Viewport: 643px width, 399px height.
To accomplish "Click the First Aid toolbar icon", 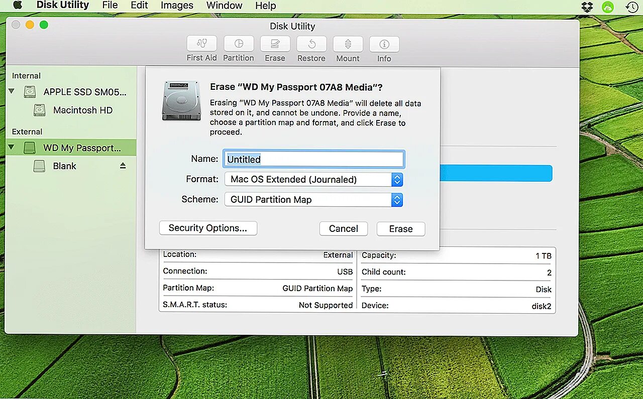I will 202,44.
